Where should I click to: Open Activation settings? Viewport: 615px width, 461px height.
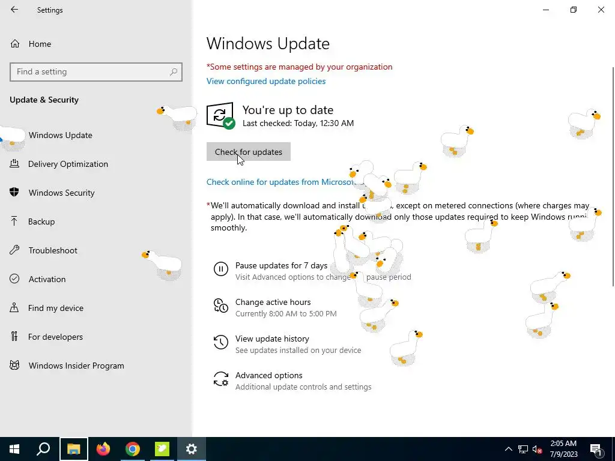click(x=47, y=279)
